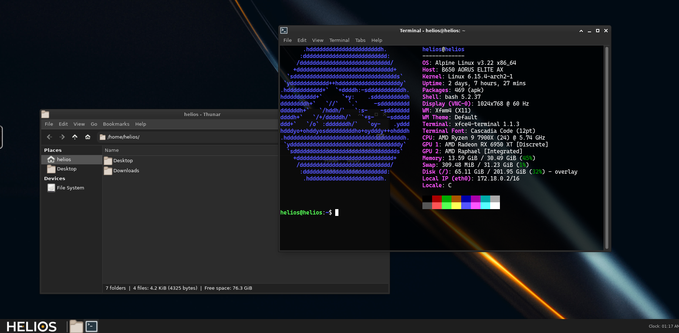Minimize the Terminal window
Viewport: 679px width, 333px height.
point(589,31)
